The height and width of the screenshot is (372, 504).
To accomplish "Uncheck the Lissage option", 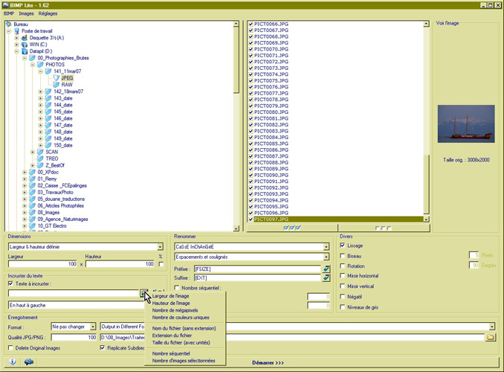I will 342,246.
